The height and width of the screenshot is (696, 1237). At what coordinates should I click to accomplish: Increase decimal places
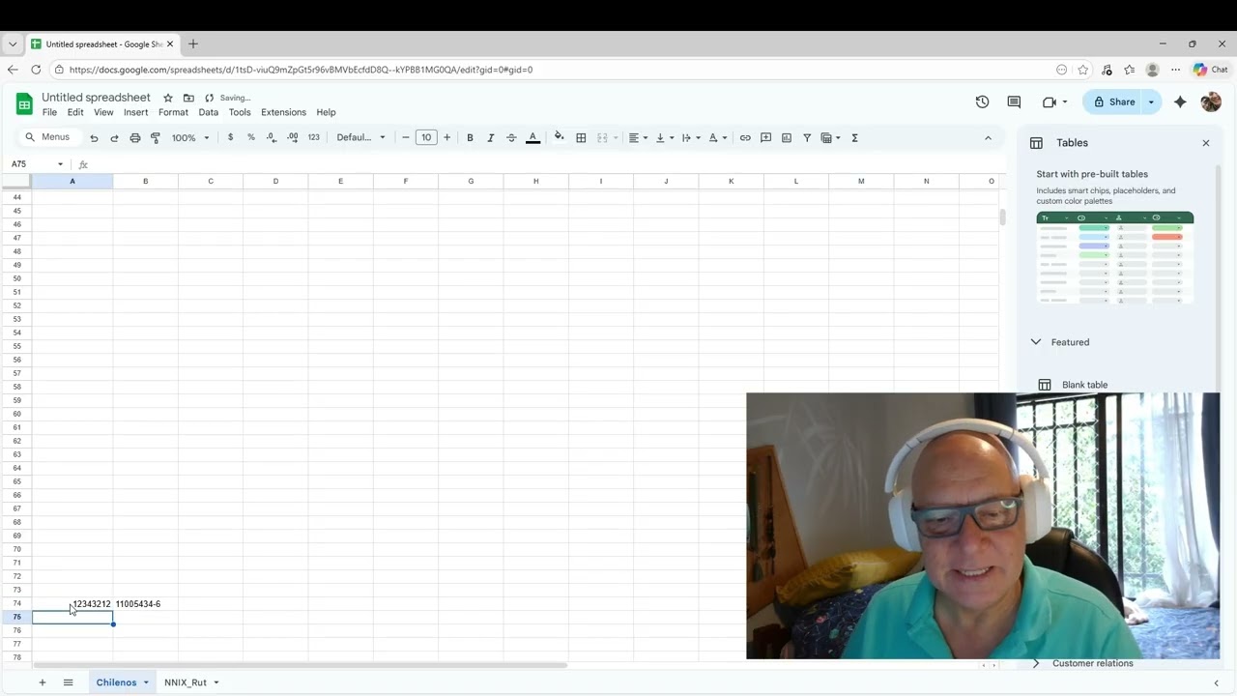click(x=292, y=138)
